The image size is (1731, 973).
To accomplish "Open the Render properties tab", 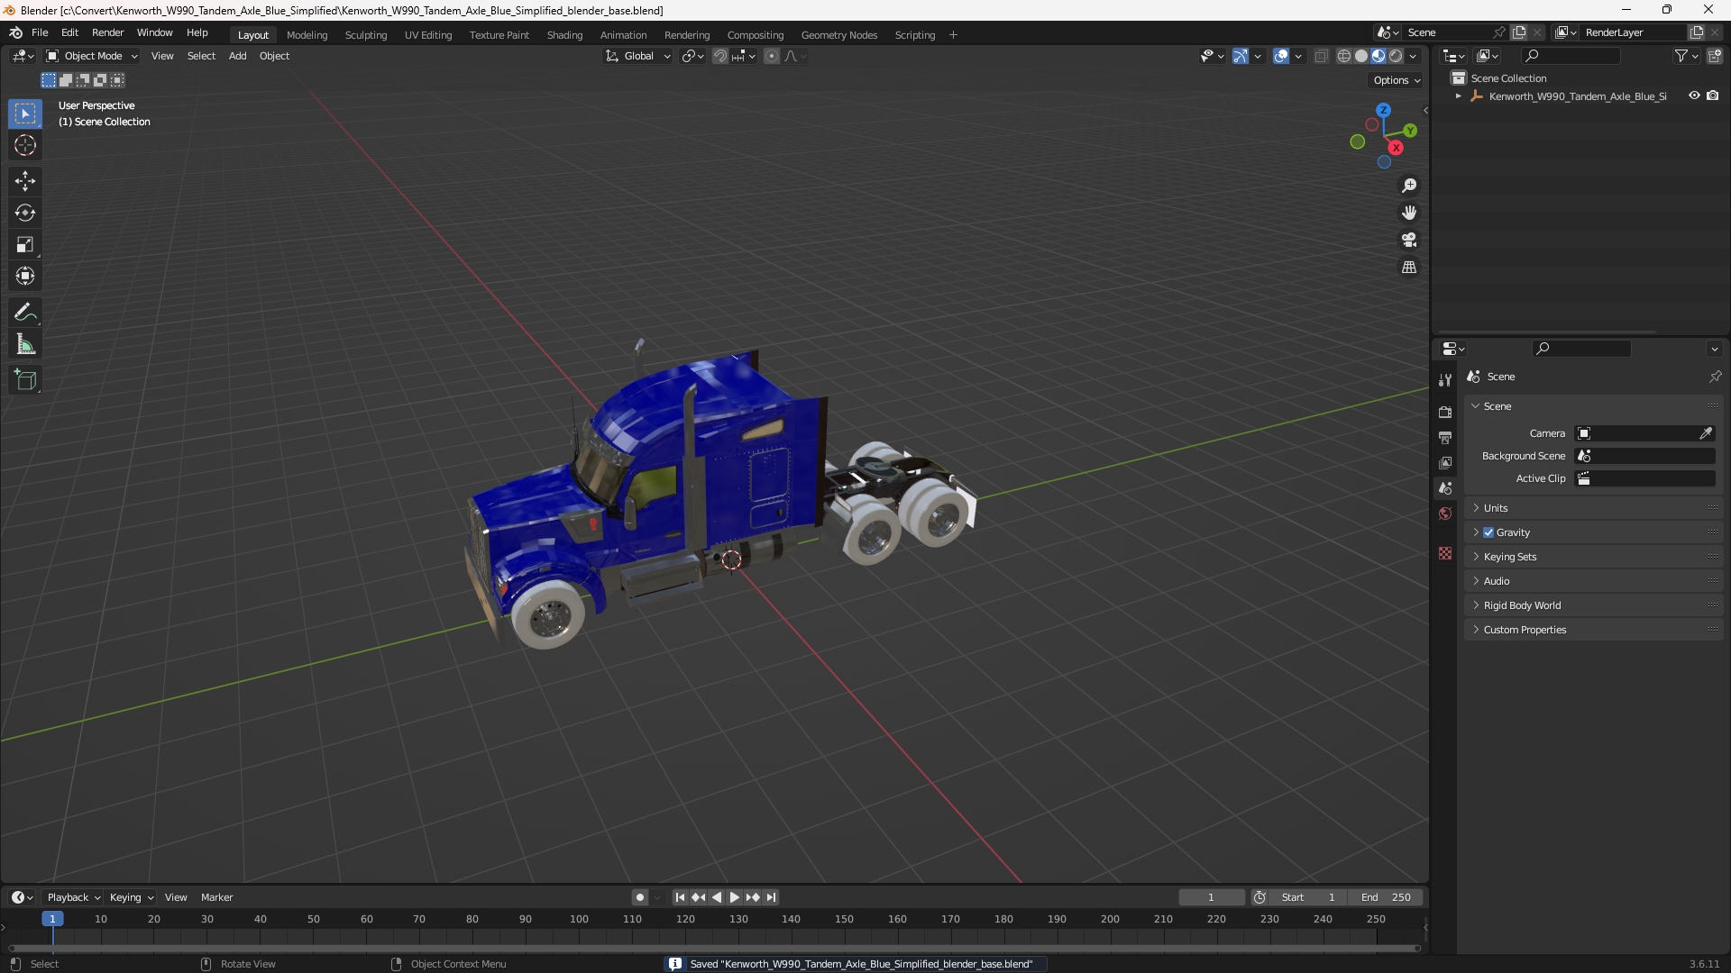I will tap(1445, 412).
